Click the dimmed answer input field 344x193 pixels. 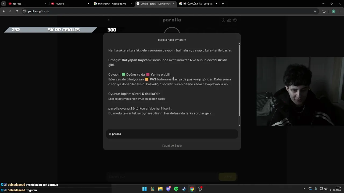click(x=161, y=177)
